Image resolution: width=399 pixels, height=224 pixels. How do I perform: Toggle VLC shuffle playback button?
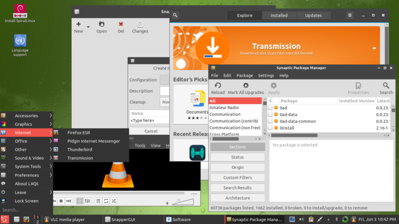tap(114, 201)
